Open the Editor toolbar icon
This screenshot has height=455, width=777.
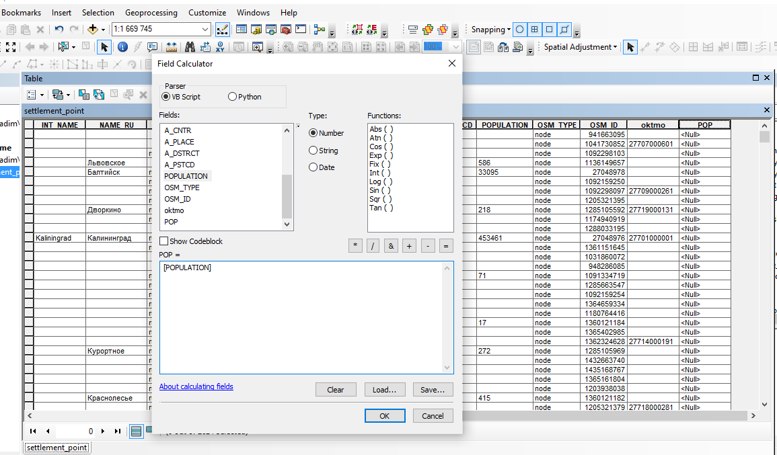(x=223, y=30)
